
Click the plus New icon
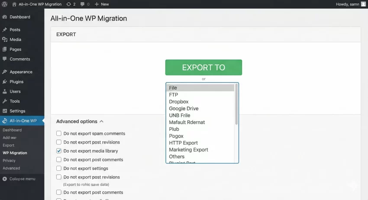(97, 4)
